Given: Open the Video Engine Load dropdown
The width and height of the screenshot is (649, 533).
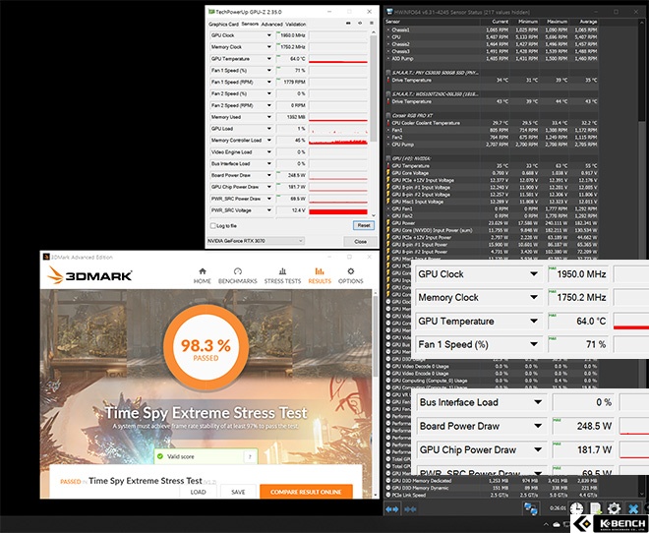Looking at the screenshot, I should tap(268, 151).
